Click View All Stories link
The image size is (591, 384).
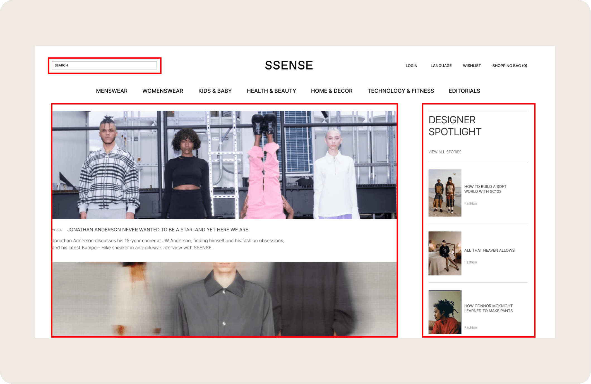(x=445, y=152)
